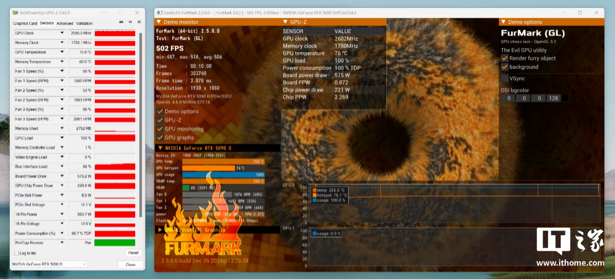The image size is (615, 279).
Task: Collapse the GPU-Z overlay panel header
Action: [x=285, y=22]
